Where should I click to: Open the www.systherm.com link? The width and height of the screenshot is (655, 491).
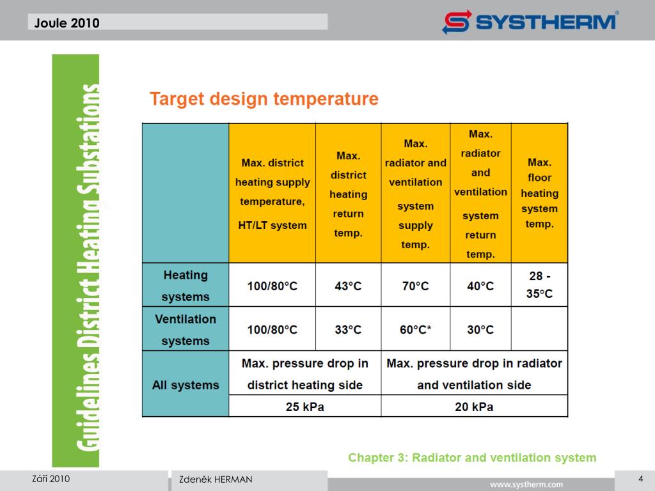(x=526, y=485)
